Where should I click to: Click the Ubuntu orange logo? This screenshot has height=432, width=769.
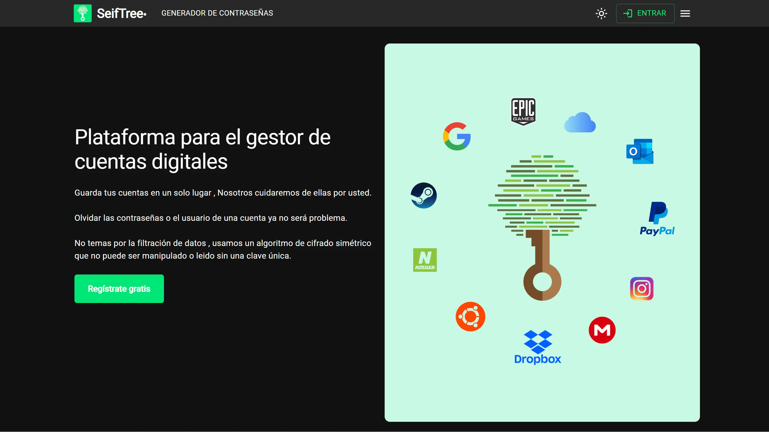[470, 316]
